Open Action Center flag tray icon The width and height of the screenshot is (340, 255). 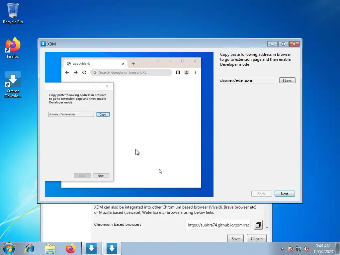(290, 249)
